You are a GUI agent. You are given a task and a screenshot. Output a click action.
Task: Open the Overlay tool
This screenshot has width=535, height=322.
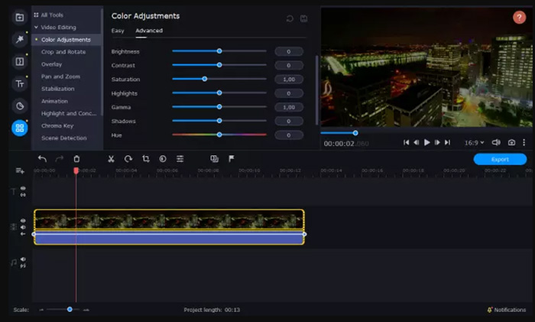click(x=51, y=64)
